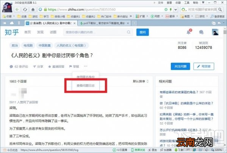Screen dimensions: 227x153
Task: Click the address bar URL zhihu.com/question/58353560
Action: point(81,9)
